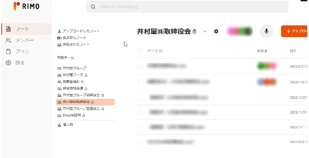This screenshot has height=158, width=309.
Task: Sort by the 参加者 column header
Action: pyautogui.click(x=262, y=51)
